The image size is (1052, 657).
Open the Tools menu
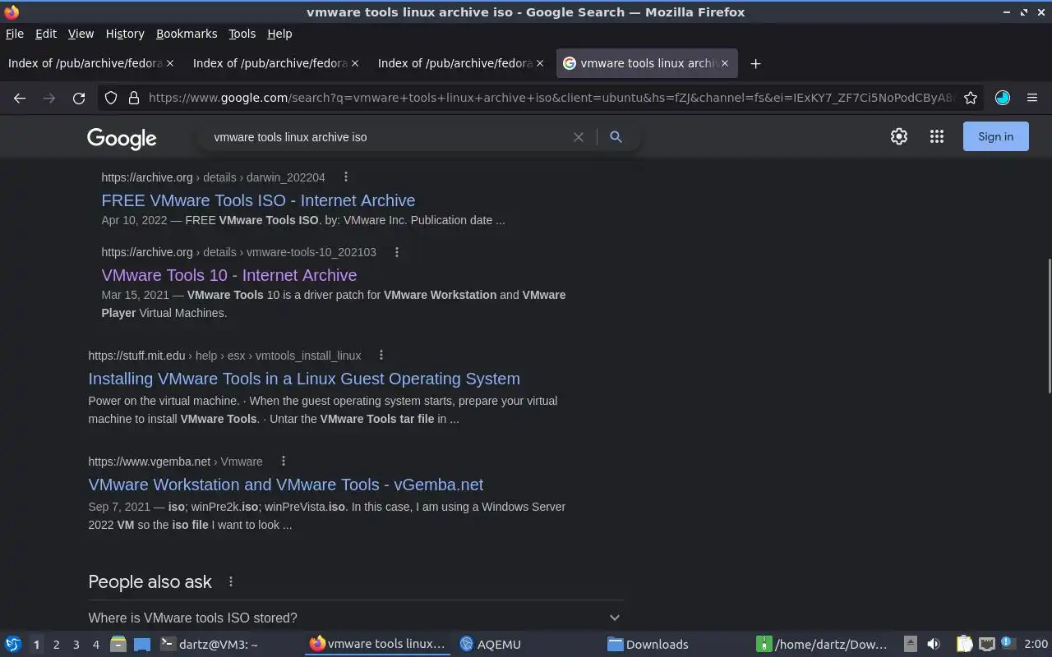(242, 34)
